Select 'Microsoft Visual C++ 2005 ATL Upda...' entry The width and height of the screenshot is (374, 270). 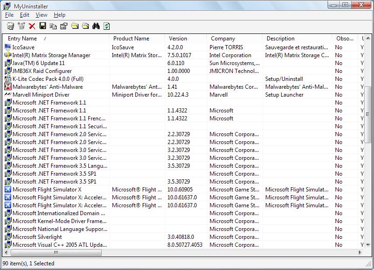click(59, 244)
